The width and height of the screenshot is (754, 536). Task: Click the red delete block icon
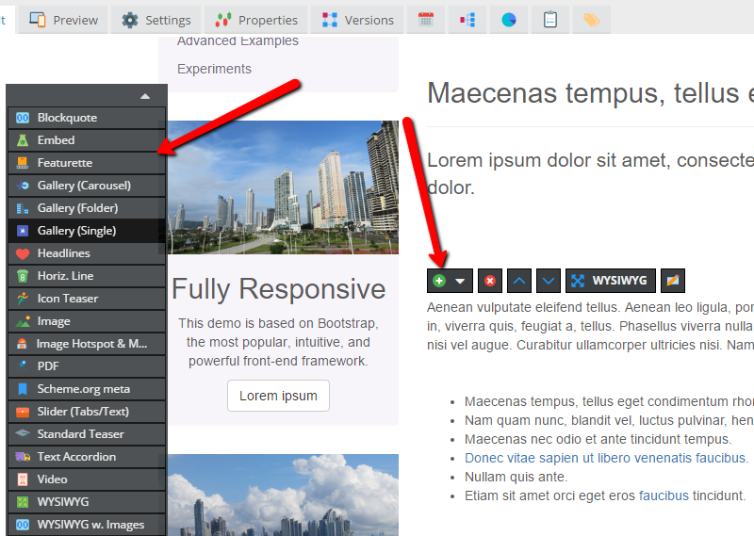pos(489,281)
